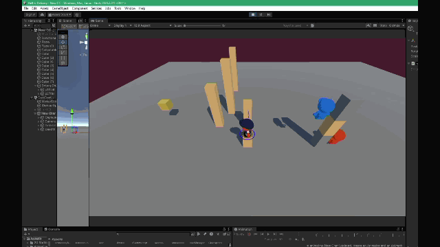Viewport: 440px width, 247px height.
Task: Toggle the Stats button
Action: (x=383, y=25)
